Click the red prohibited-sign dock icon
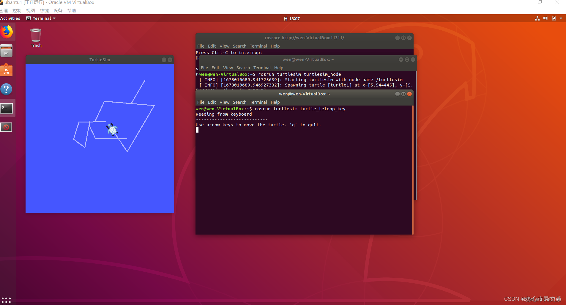Image resolution: width=566 pixels, height=305 pixels. 6,128
